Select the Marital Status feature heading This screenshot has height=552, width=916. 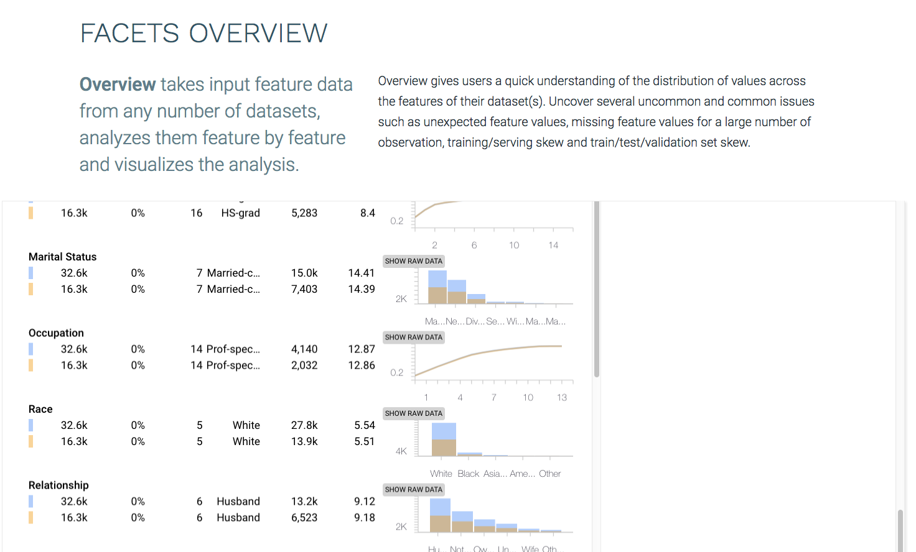(x=62, y=257)
